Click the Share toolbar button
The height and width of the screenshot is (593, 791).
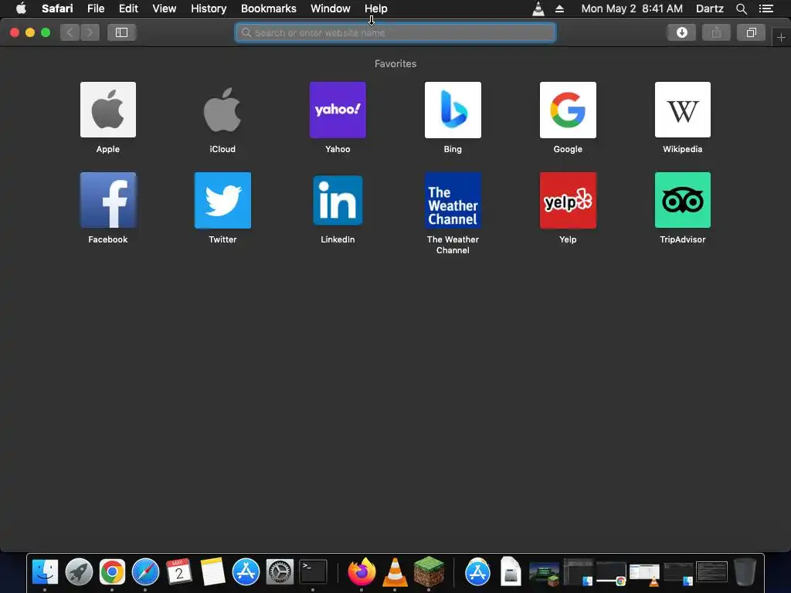click(716, 32)
